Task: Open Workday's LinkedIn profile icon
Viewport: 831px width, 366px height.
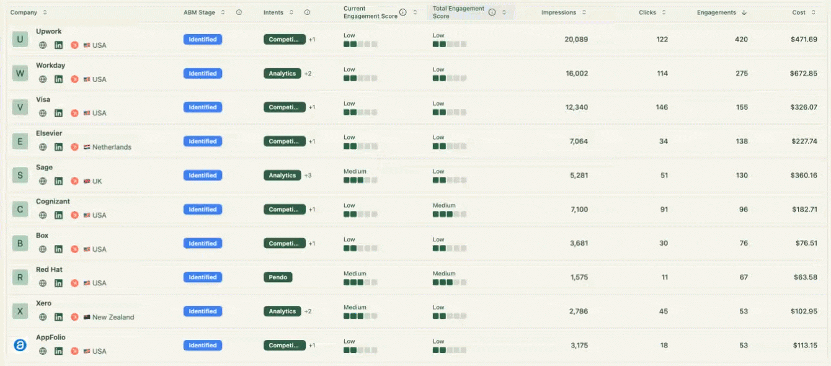Action: coord(58,79)
